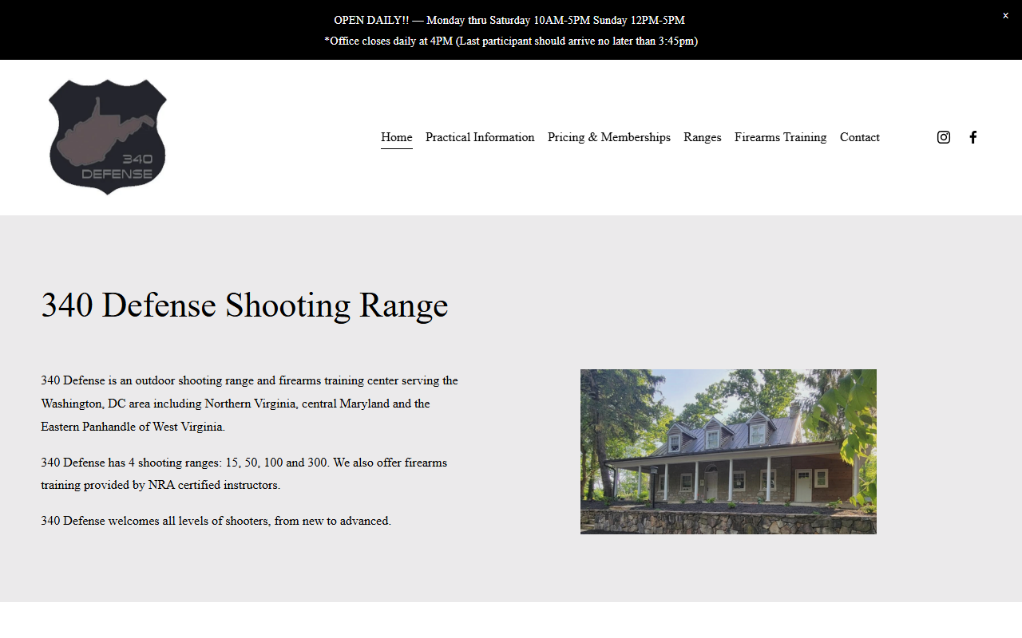Image resolution: width=1022 pixels, height=638 pixels.
Task: Click the paragraph mentioning Washington, DC area
Action: (250, 404)
